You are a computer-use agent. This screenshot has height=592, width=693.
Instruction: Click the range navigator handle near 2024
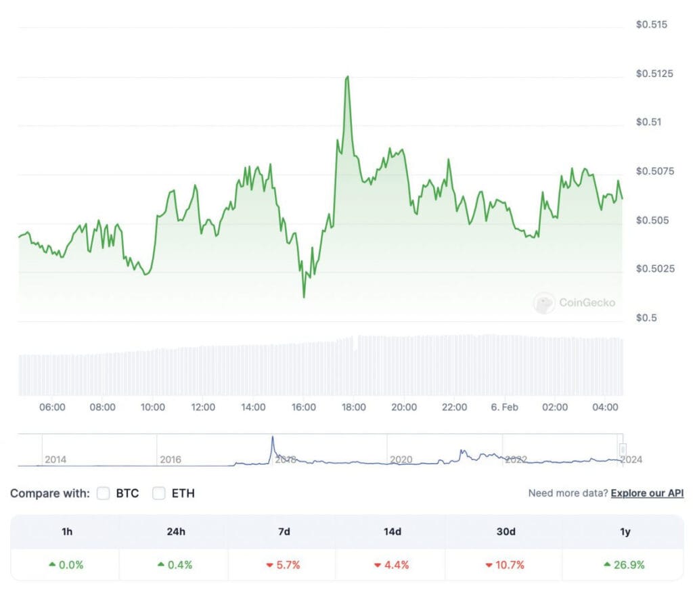click(x=623, y=450)
